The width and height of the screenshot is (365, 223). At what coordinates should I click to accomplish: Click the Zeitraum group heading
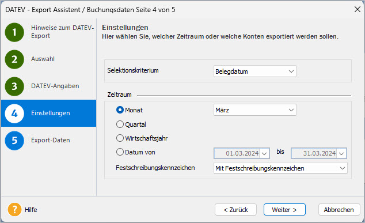point(119,95)
